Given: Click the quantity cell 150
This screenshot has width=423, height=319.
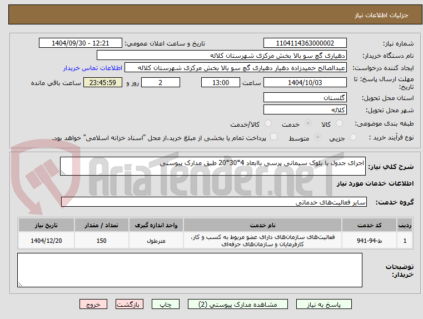Looking at the screenshot, I should tap(101, 241).
